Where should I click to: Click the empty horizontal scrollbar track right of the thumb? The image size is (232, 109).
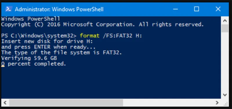coord(168,103)
